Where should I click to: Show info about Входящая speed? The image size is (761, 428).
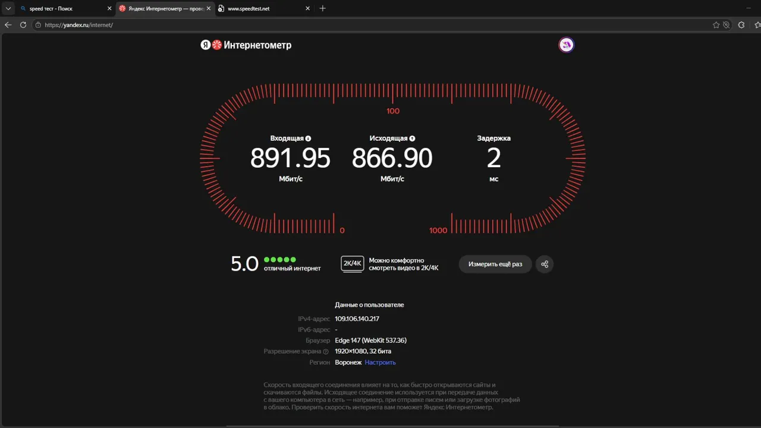pyautogui.click(x=308, y=139)
